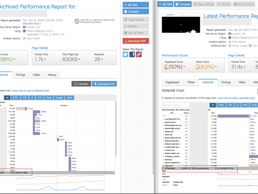Click style.css request name

click(x=169, y=135)
